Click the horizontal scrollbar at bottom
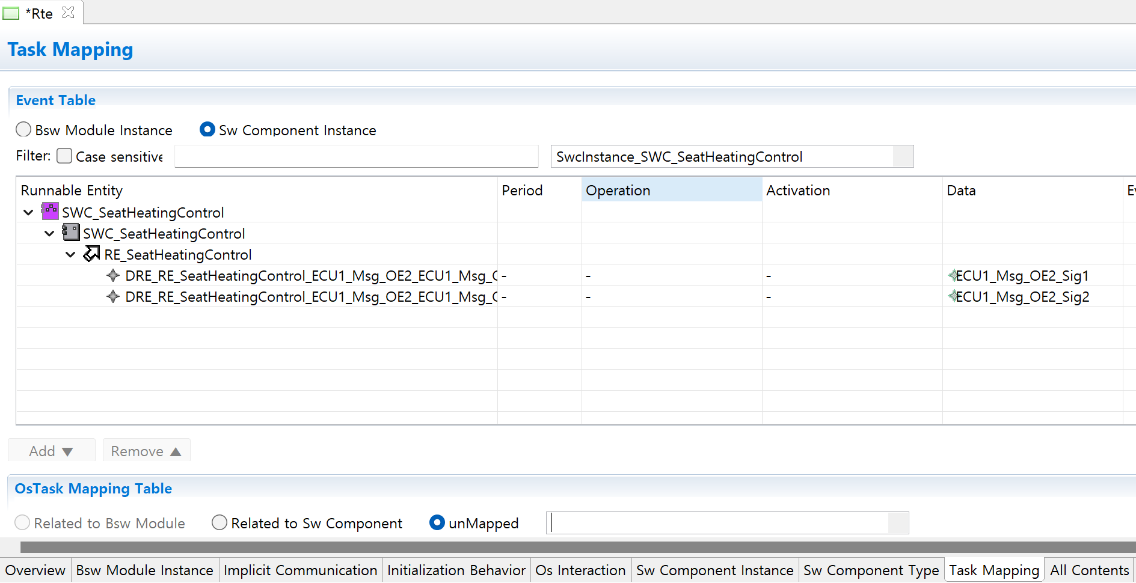Image resolution: width=1136 pixels, height=583 pixels. click(578, 547)
